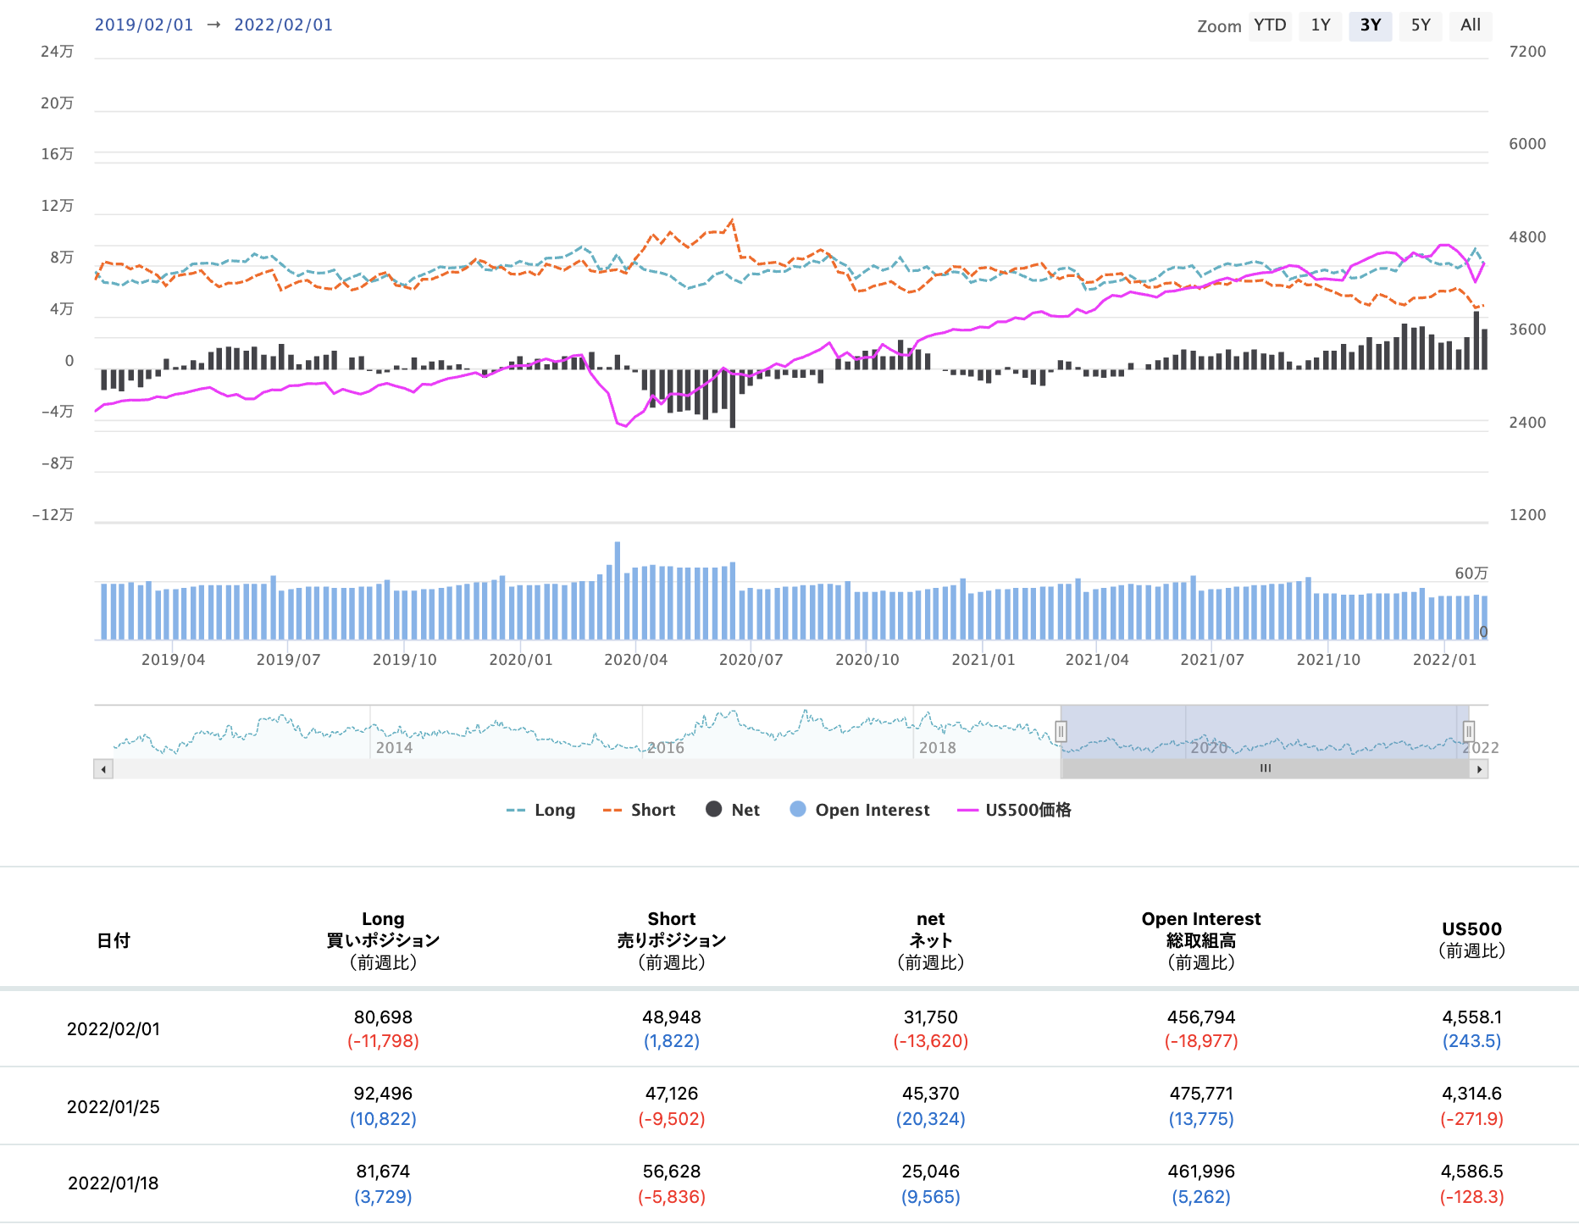Click the US500 value 4,314.6
The width and height of the screenshot is (1579, 1230).
[x=1472, y=1094]
